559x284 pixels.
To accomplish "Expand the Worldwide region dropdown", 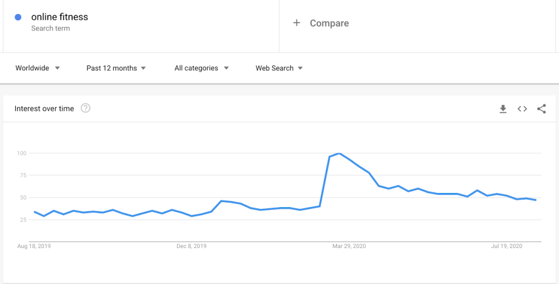I will point(38,68).
